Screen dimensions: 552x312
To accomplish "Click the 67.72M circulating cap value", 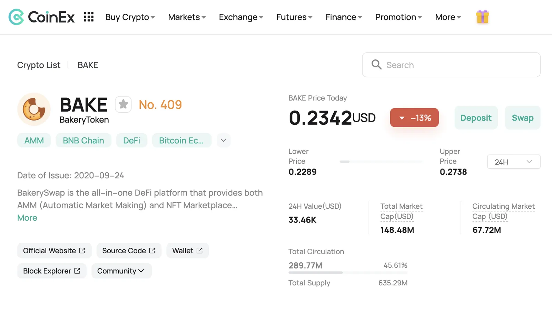I will tap(486, 230).
